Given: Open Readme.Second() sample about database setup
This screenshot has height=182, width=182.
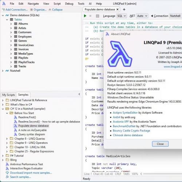Looking at the screenshot, I should coord(49,122).
